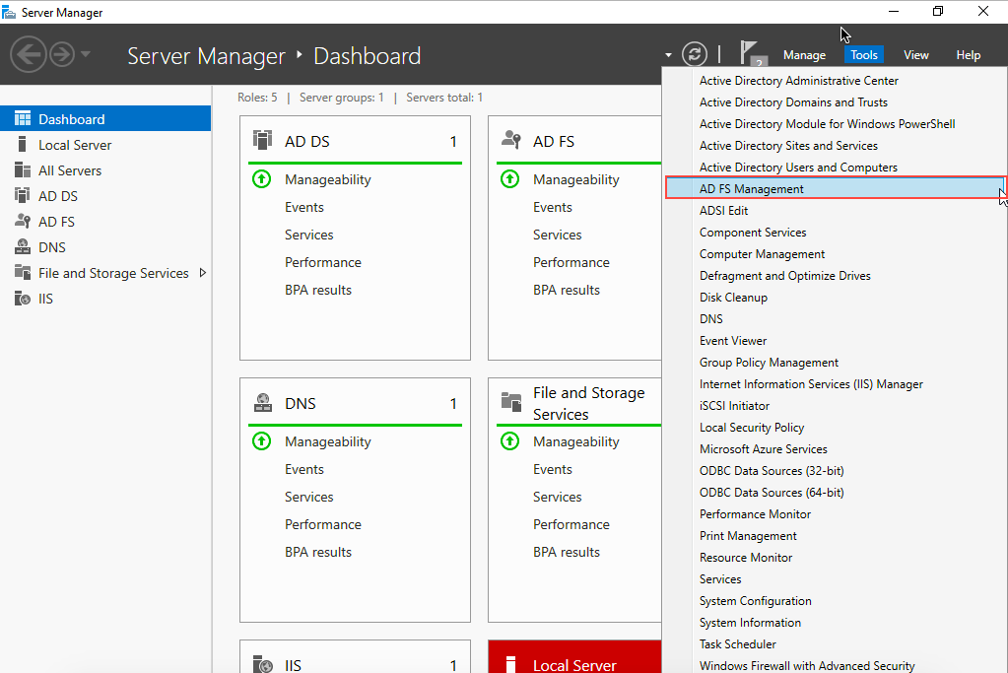1008x673 pixels.
Task: Choose DNS in the Tools menu
Action: (x=711, y=319)
